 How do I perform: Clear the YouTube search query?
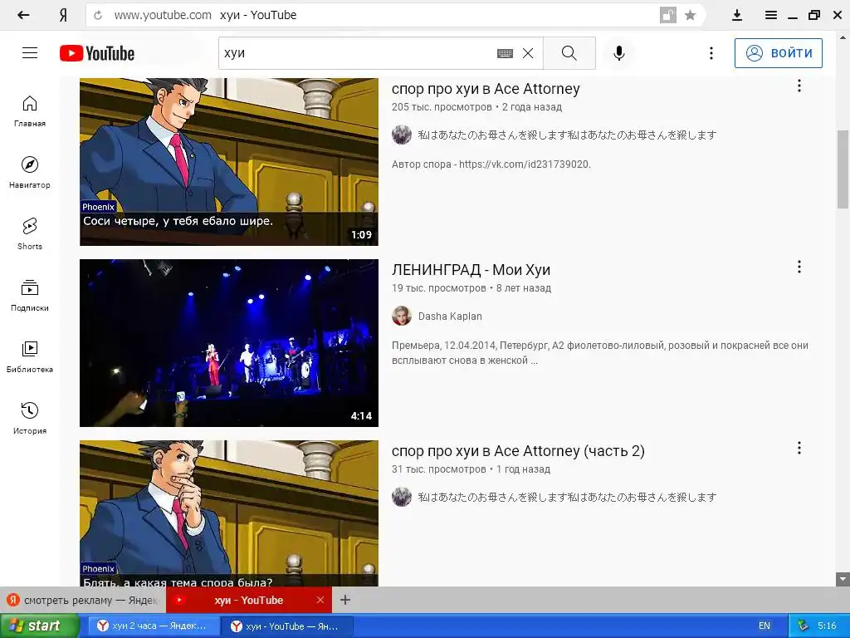coord(528,53)
